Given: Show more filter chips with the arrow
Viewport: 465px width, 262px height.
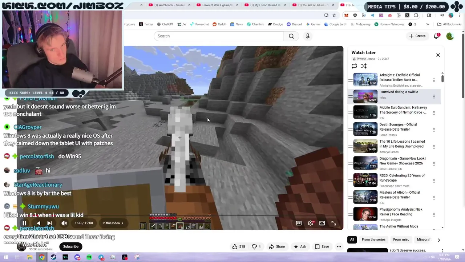Looking at the screenshot, I should pos(438,240).
